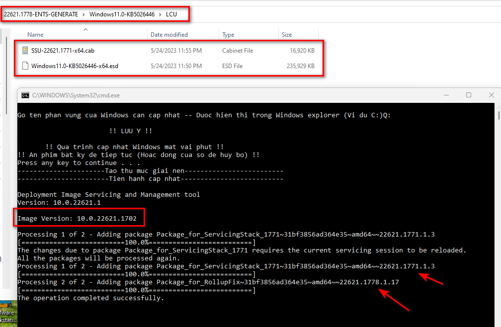Click the '!! LUU Y !!' line
This screenshot has width=501, height=327.
pos(131,131)
